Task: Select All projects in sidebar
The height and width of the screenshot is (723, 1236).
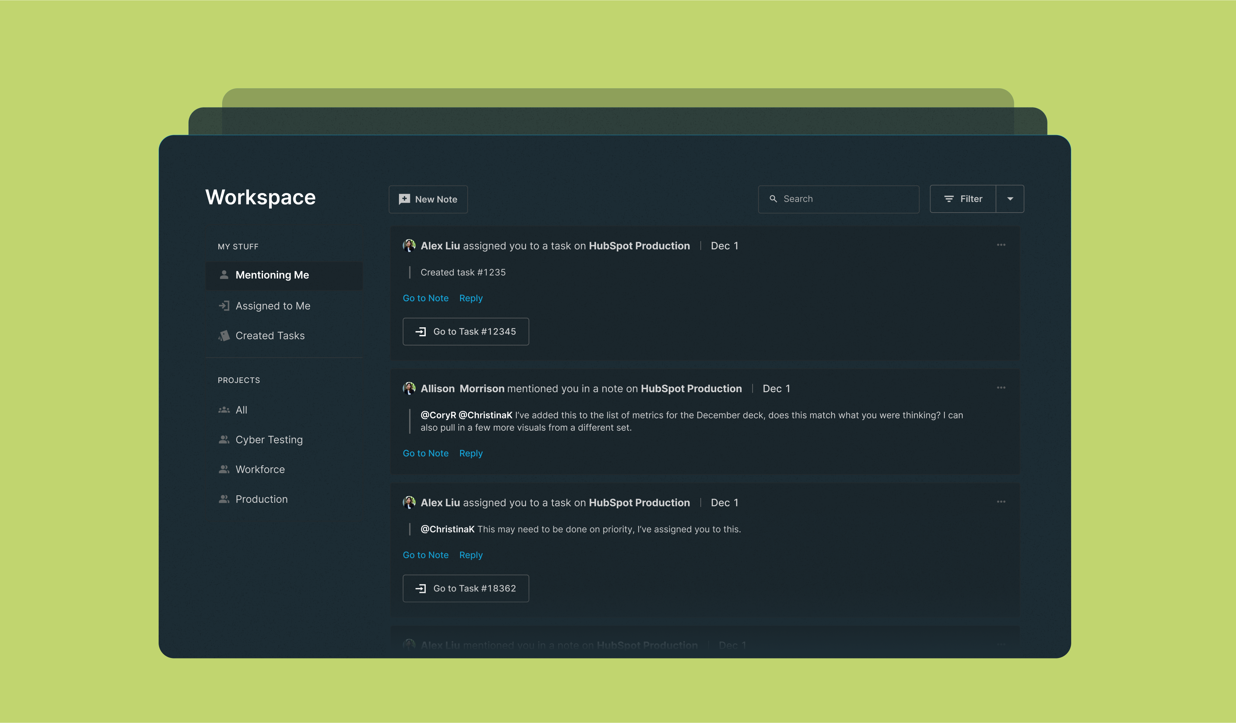Action: [x=241, y=410]
